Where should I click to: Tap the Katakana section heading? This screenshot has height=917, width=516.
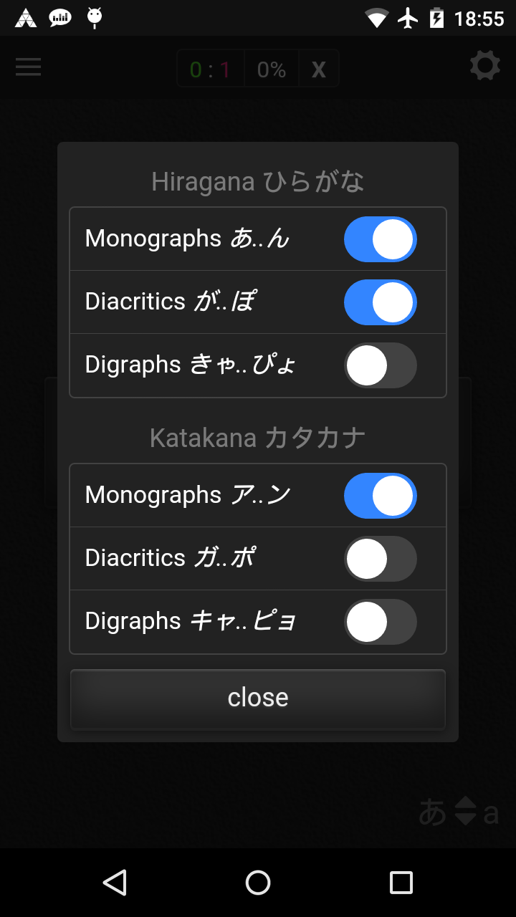[258, 438]
